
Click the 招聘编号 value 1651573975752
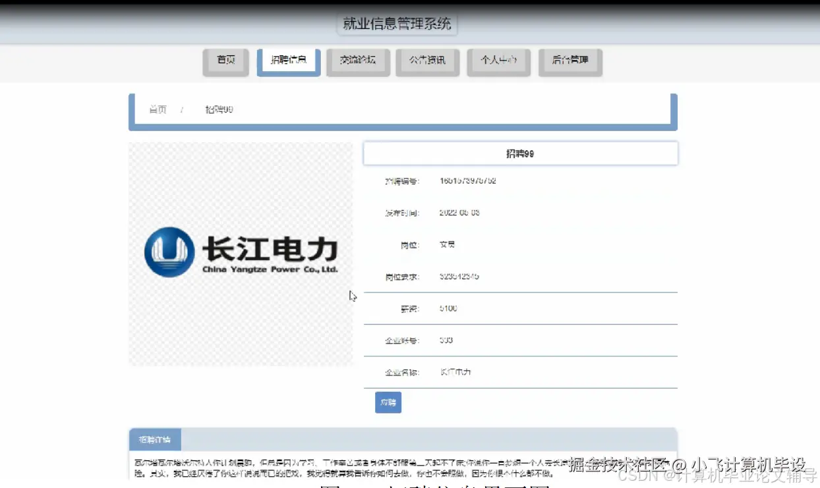coord(468,180)
